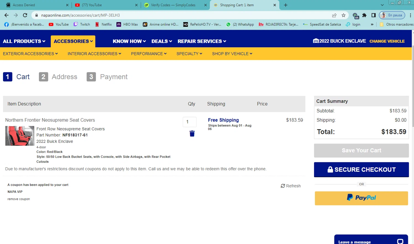Open the RePelisHD.TV bookmark

point(202,24)
